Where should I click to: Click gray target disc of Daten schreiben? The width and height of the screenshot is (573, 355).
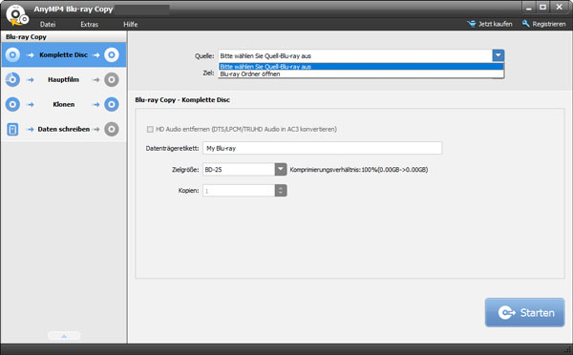pos(112,129)
